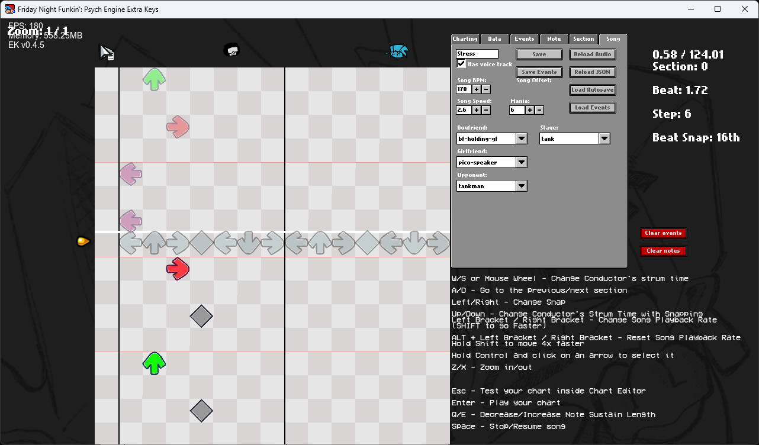The width and height of the screenshot is (759, 445).
Task: Open the Stage dropdown showing tank
Action: (604, 138)
